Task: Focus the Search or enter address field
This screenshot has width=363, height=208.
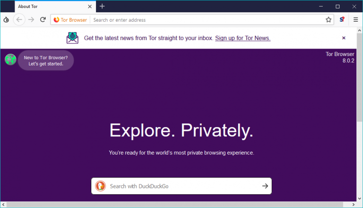Action: pyautogui.click(x=203, y=20)
